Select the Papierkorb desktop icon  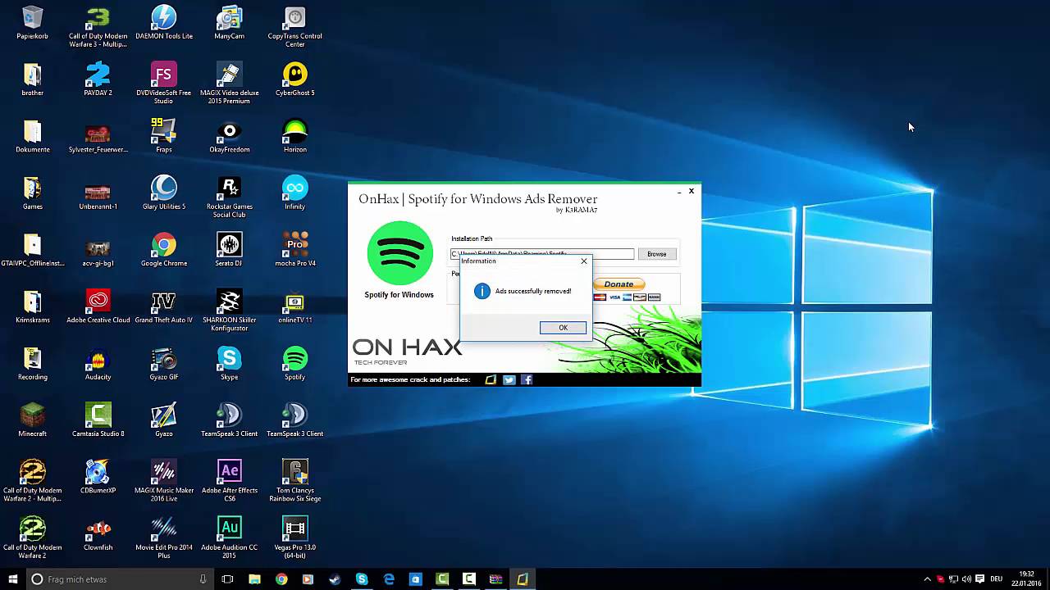coord(33,24)
